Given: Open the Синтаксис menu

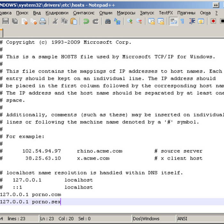Looking at the screenshot, I should [x=84, y=13].
